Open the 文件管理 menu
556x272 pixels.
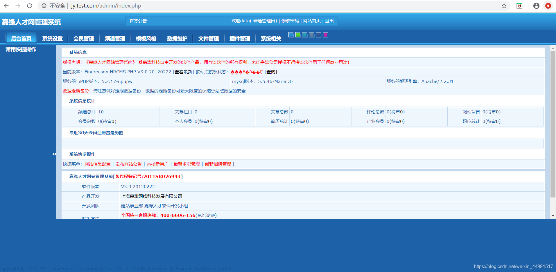click(x=209, y=39)
